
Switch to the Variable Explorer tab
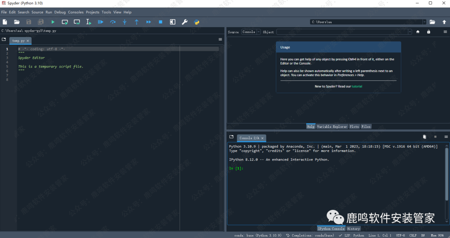[332, 126]
